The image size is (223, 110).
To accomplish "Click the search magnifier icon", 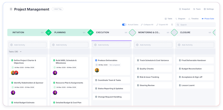I will tap(178, 25).
